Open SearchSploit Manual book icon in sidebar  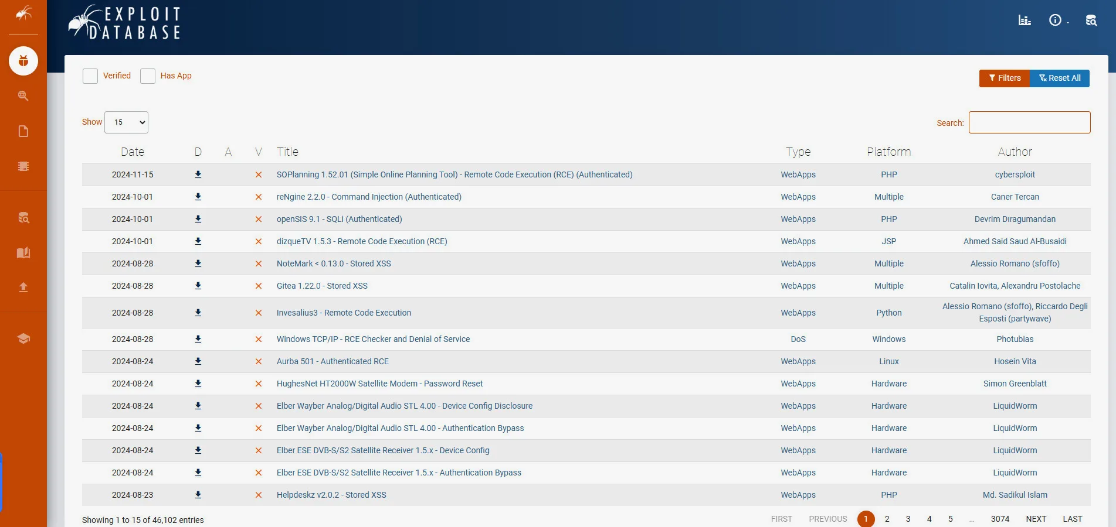click(23, 253)
